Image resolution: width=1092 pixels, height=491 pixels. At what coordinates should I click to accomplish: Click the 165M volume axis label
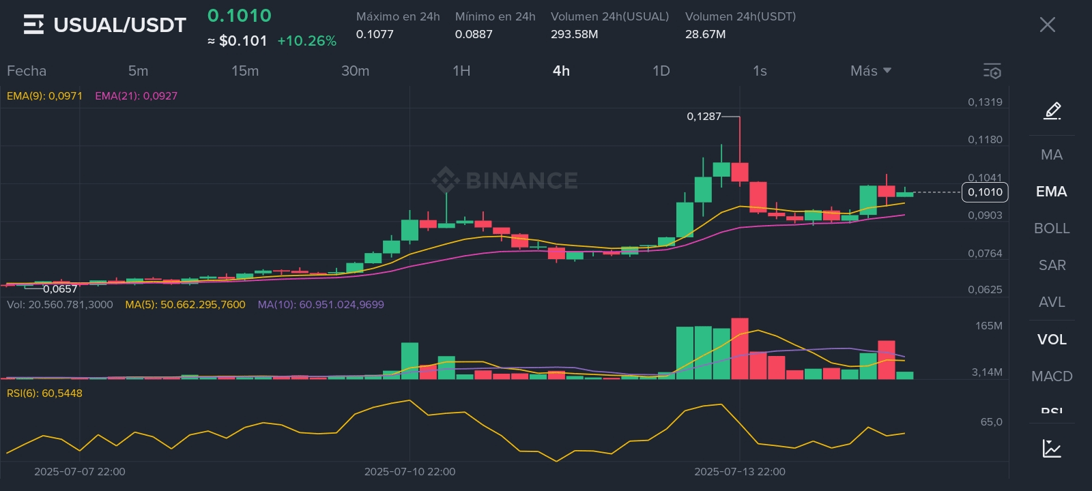(989, 326)
